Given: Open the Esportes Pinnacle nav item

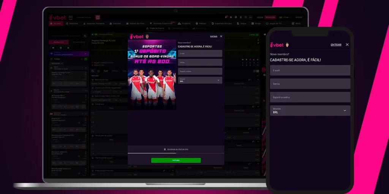Looking at the screenshot, I should tap(94, 23).
